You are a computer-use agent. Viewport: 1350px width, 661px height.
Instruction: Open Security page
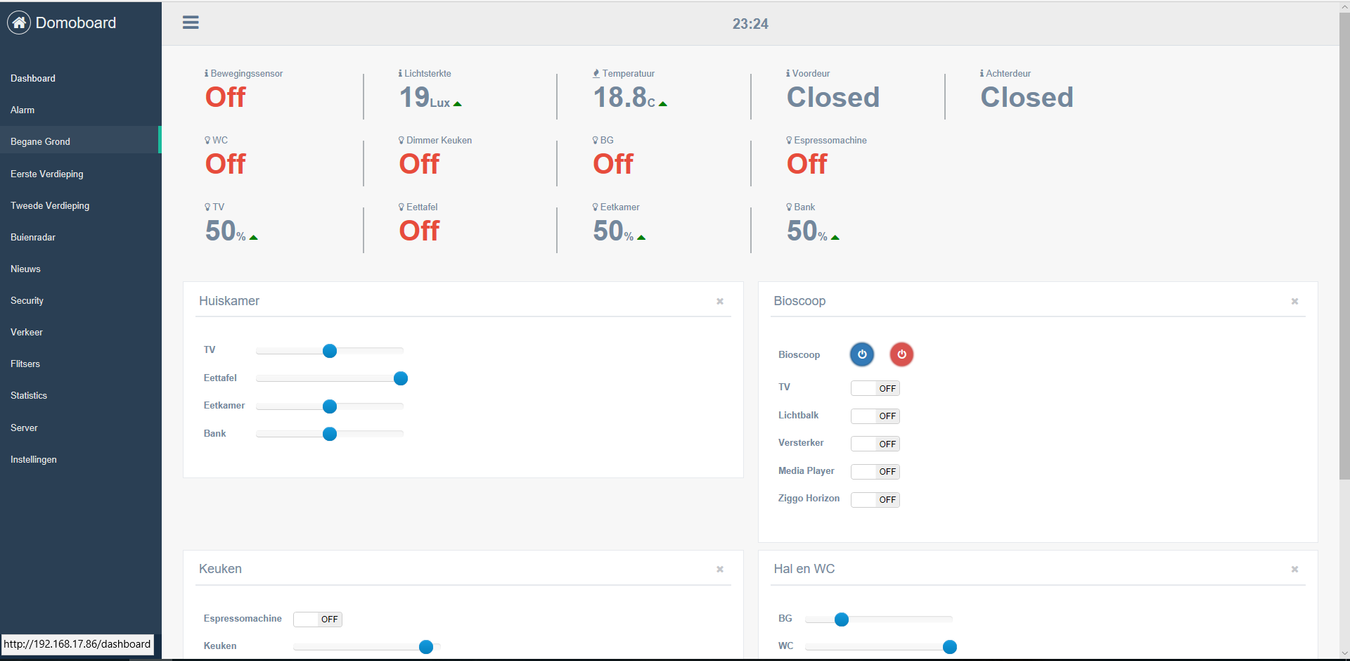(x=81, y=300)
